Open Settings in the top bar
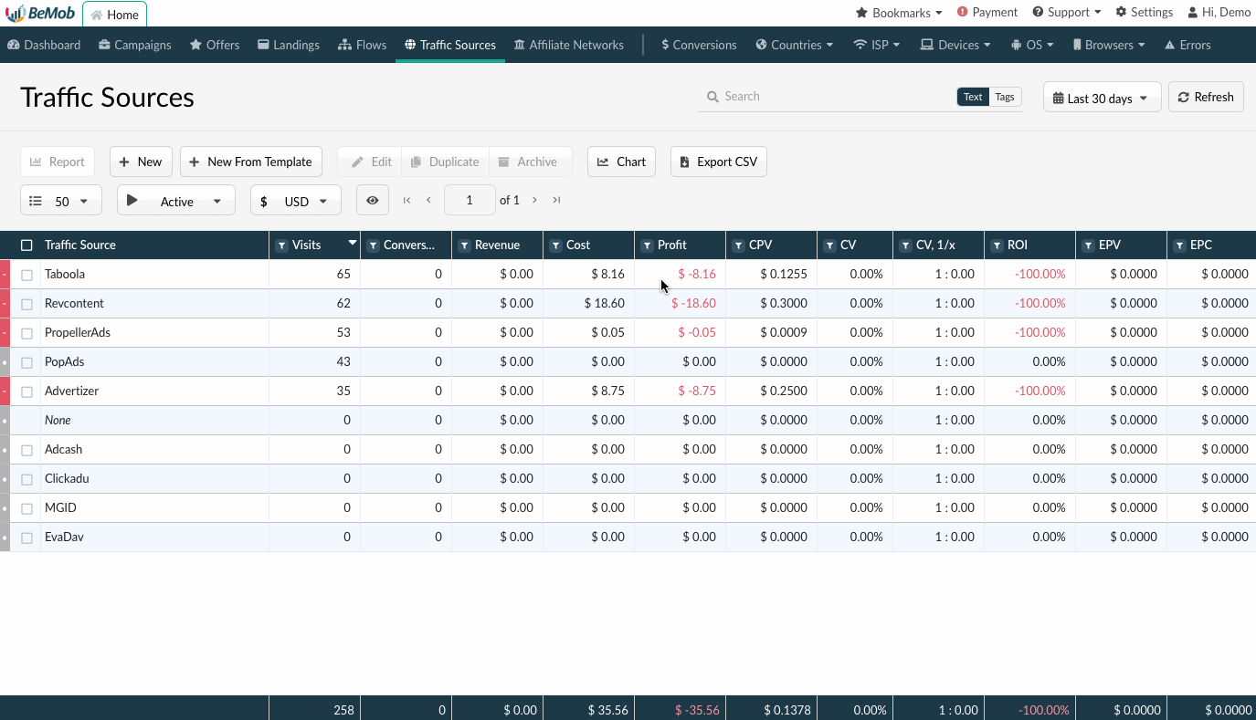The height and width of the screenshot is (720, 1256). pyautogui.click(x=1145, y=13)
